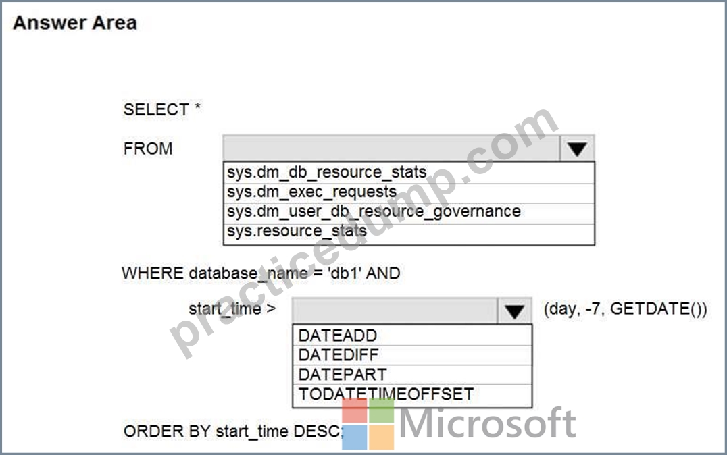Open the FROM clause dropdown arrow
This screenshot has height=455, width=727.
pos(577,149)
